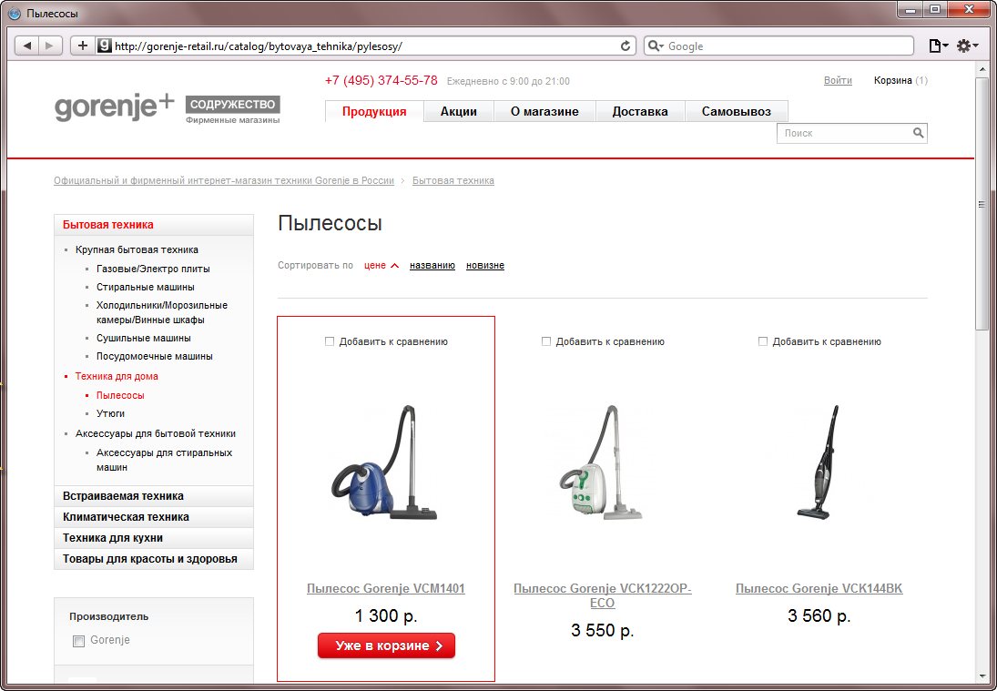Click the gorenje+ logo
Viewport: 997px width, 691px height.
(x=115, y=107)
